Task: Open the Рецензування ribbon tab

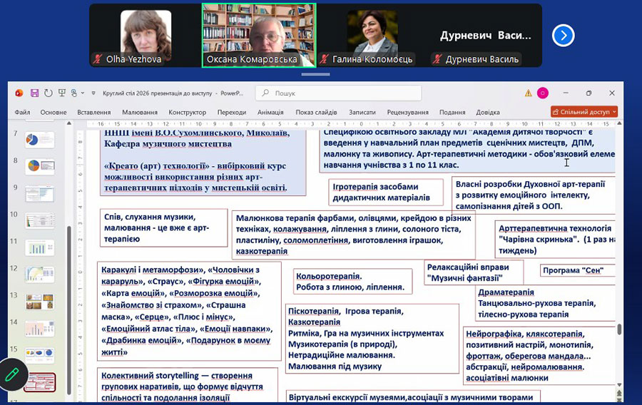Action: (407, 112)
